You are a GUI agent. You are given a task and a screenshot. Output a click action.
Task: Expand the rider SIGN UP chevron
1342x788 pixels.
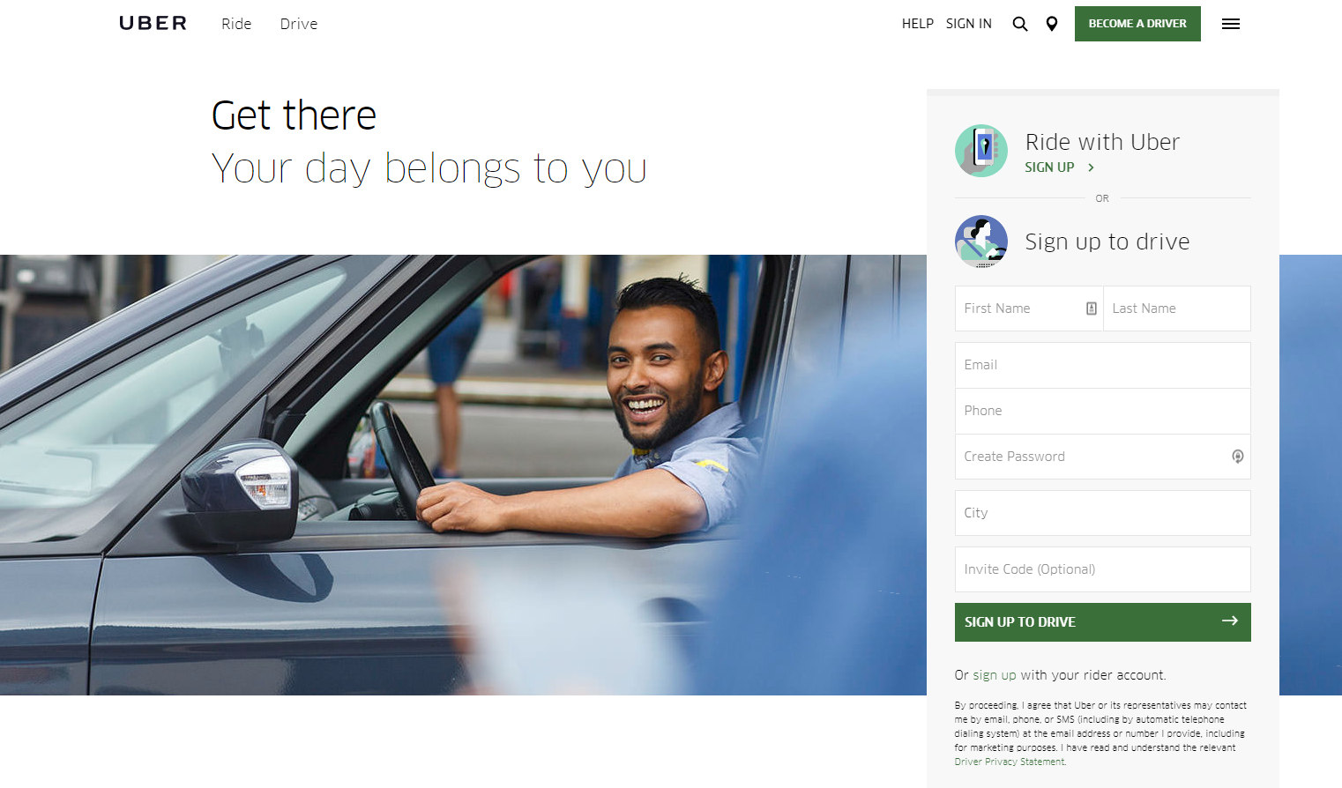point(1091,167)
